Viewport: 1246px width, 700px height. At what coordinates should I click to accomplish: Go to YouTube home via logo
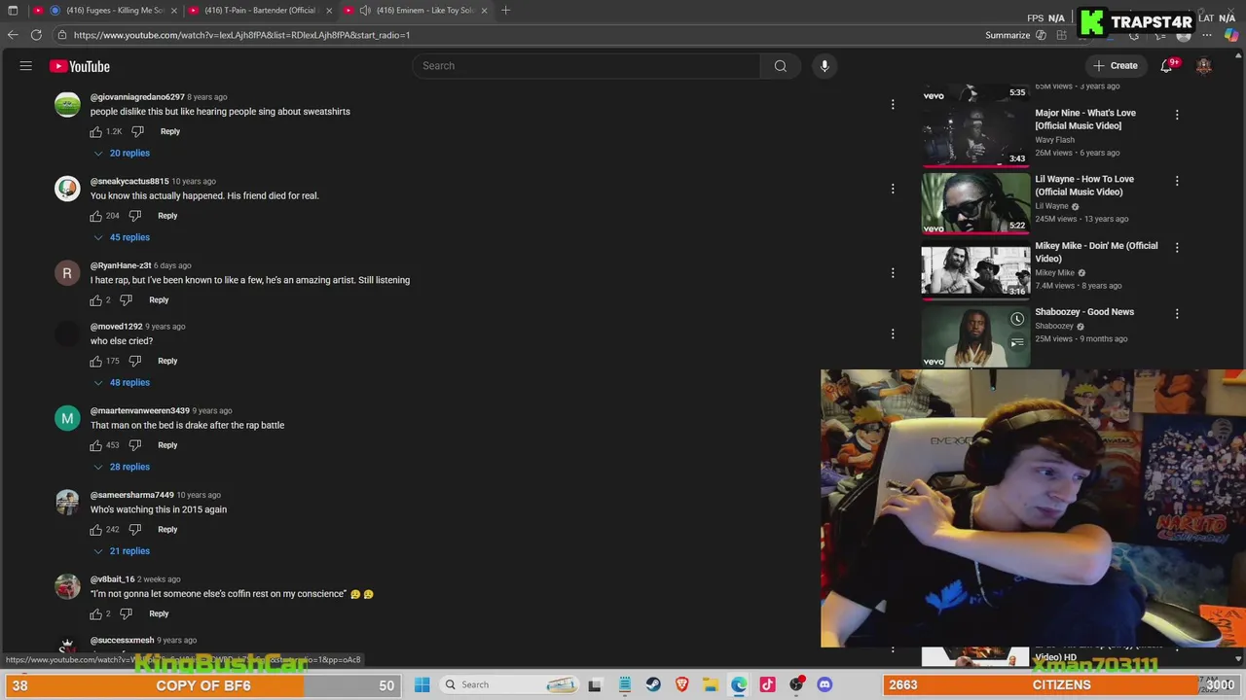80,66
